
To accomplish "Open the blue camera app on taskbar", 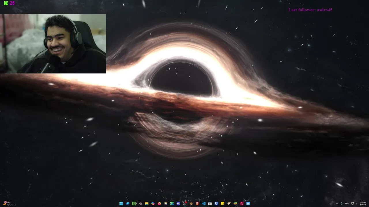I will coord(248,204).
